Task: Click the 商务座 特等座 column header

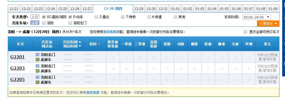Action: (x=113, y=44)
